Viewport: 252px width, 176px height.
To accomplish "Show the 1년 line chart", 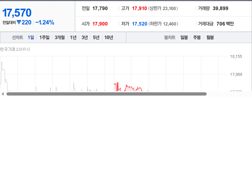I will coord(73,37).
